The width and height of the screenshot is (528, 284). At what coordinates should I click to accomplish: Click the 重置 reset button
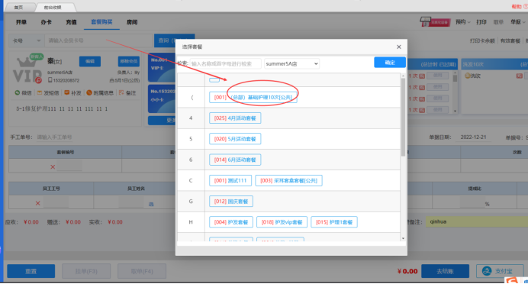click(31, 271)
